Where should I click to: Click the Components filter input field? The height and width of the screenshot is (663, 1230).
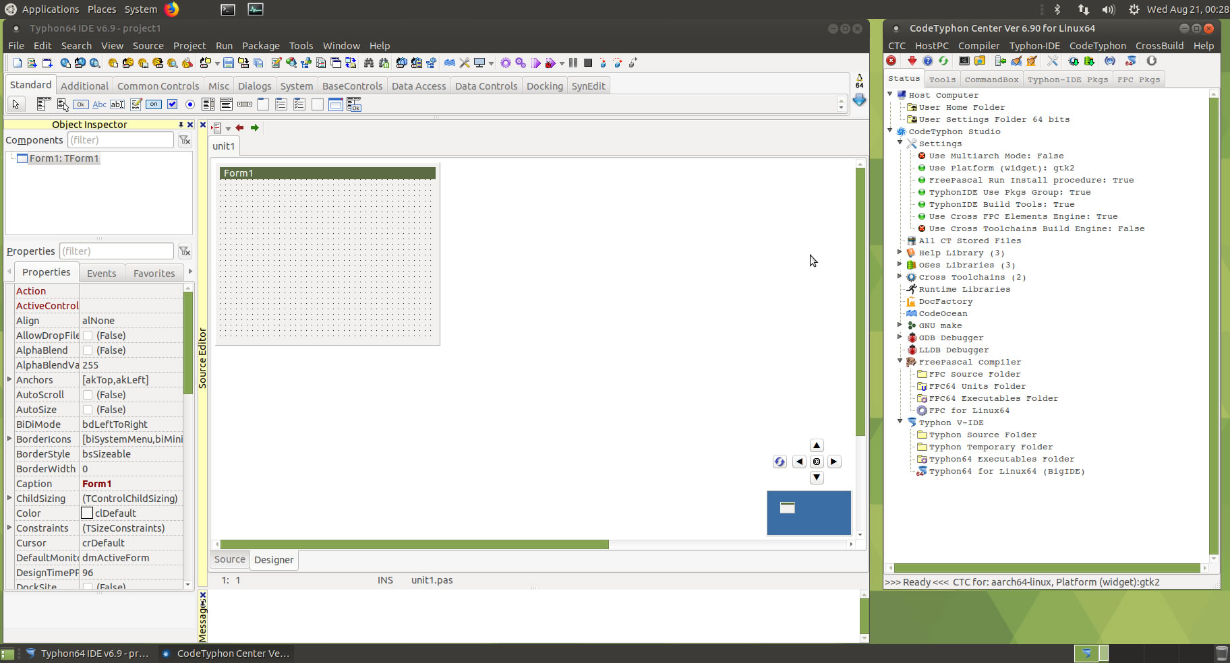(121, 140)
